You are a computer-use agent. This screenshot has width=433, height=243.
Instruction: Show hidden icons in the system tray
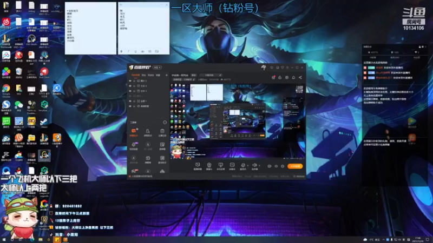[383, 240]
